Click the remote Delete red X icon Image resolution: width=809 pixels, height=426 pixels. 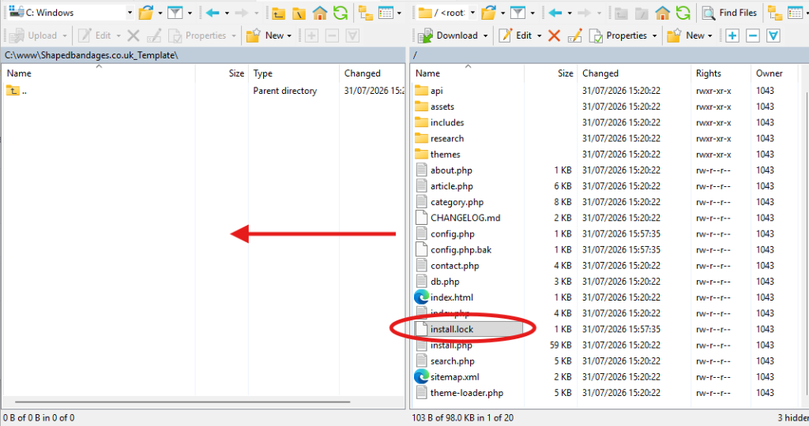(x=554, y=35)
